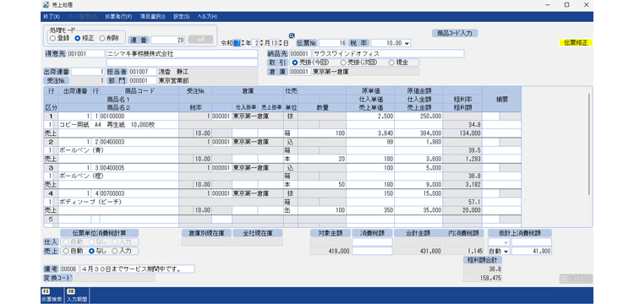Open the 終了(X) menu

pos(52,17)
